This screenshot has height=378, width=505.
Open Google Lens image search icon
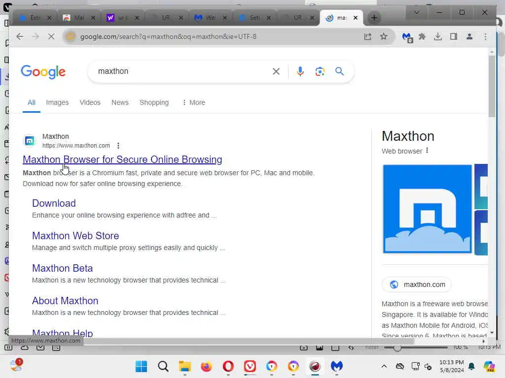pyautogui.click(x=320, y=71)
